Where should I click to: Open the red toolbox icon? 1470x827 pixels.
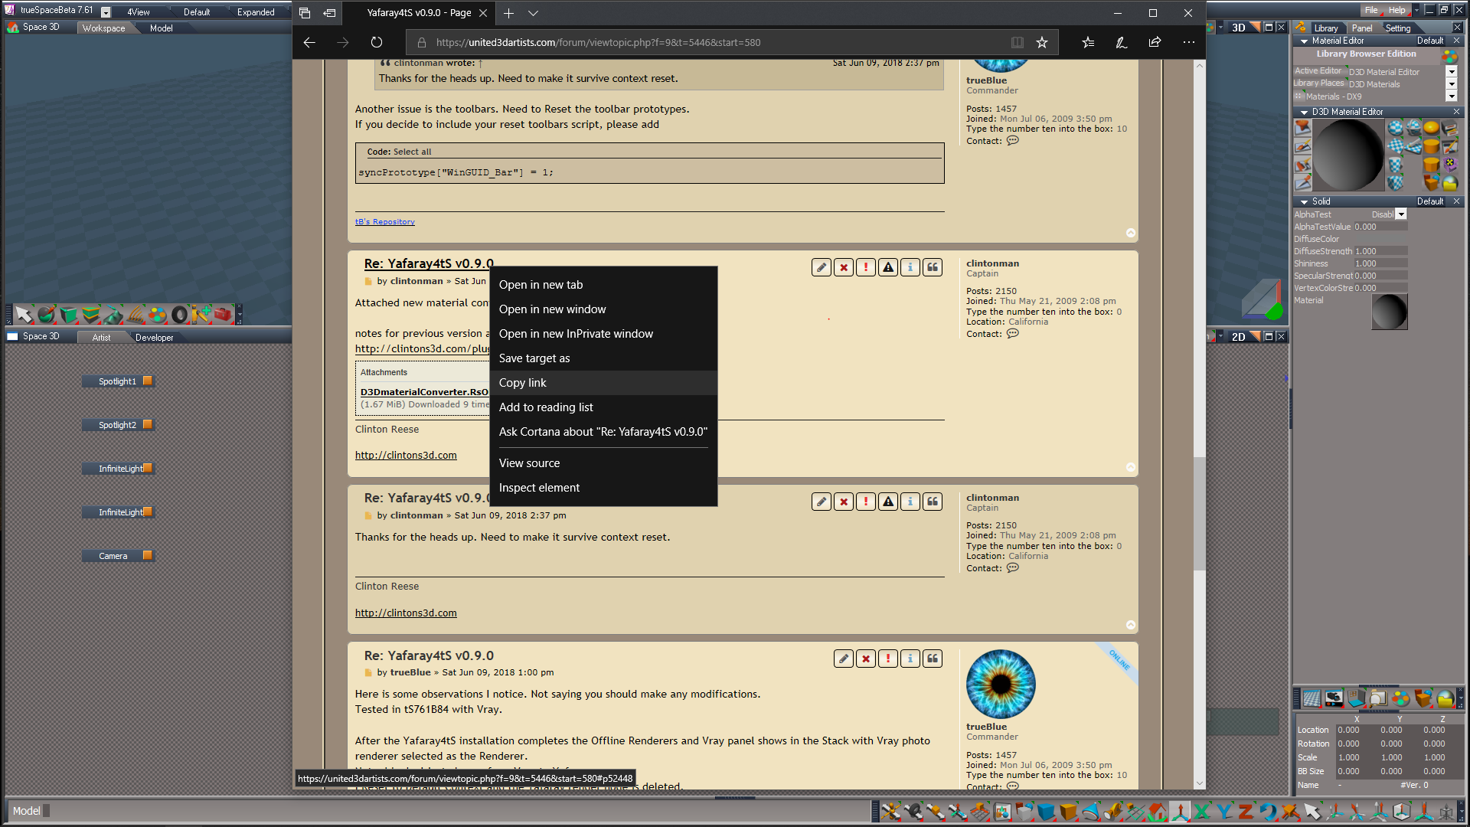(x=223, y=314)
